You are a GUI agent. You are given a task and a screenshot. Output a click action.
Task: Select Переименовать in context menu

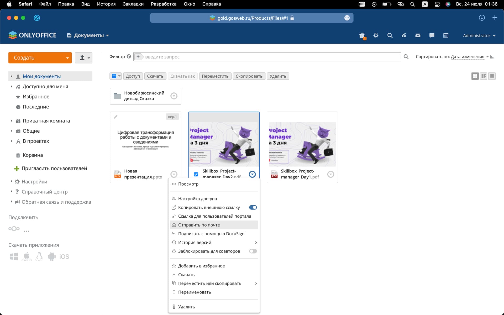point(214,292)
